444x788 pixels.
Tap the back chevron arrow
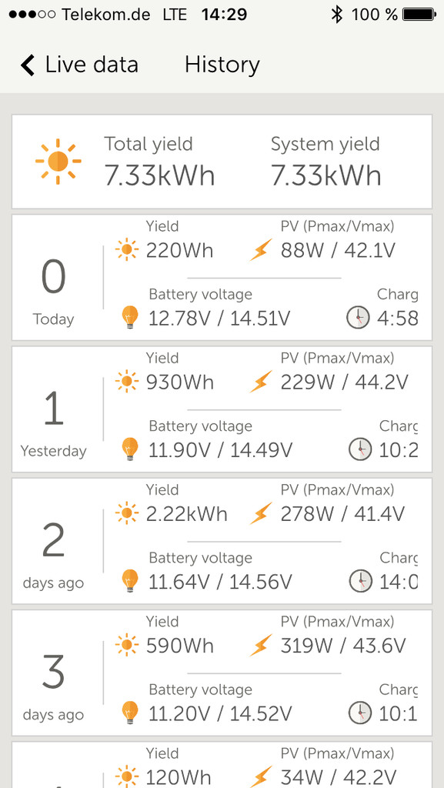(x=28, y=65)
